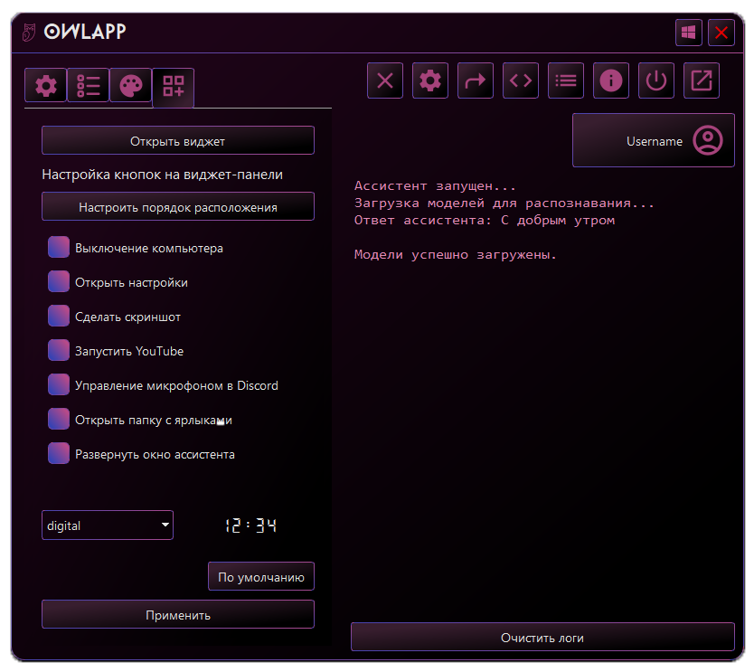Check the Запустить YouTube option

[x=59, y=351]
